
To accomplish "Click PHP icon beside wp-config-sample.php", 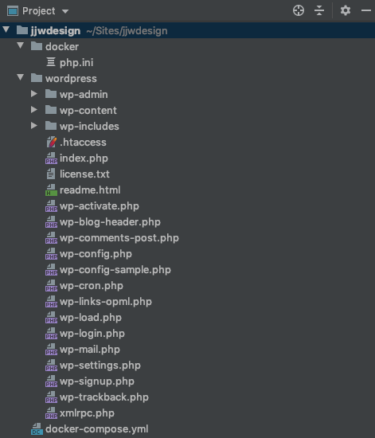I will pos(52,269).
